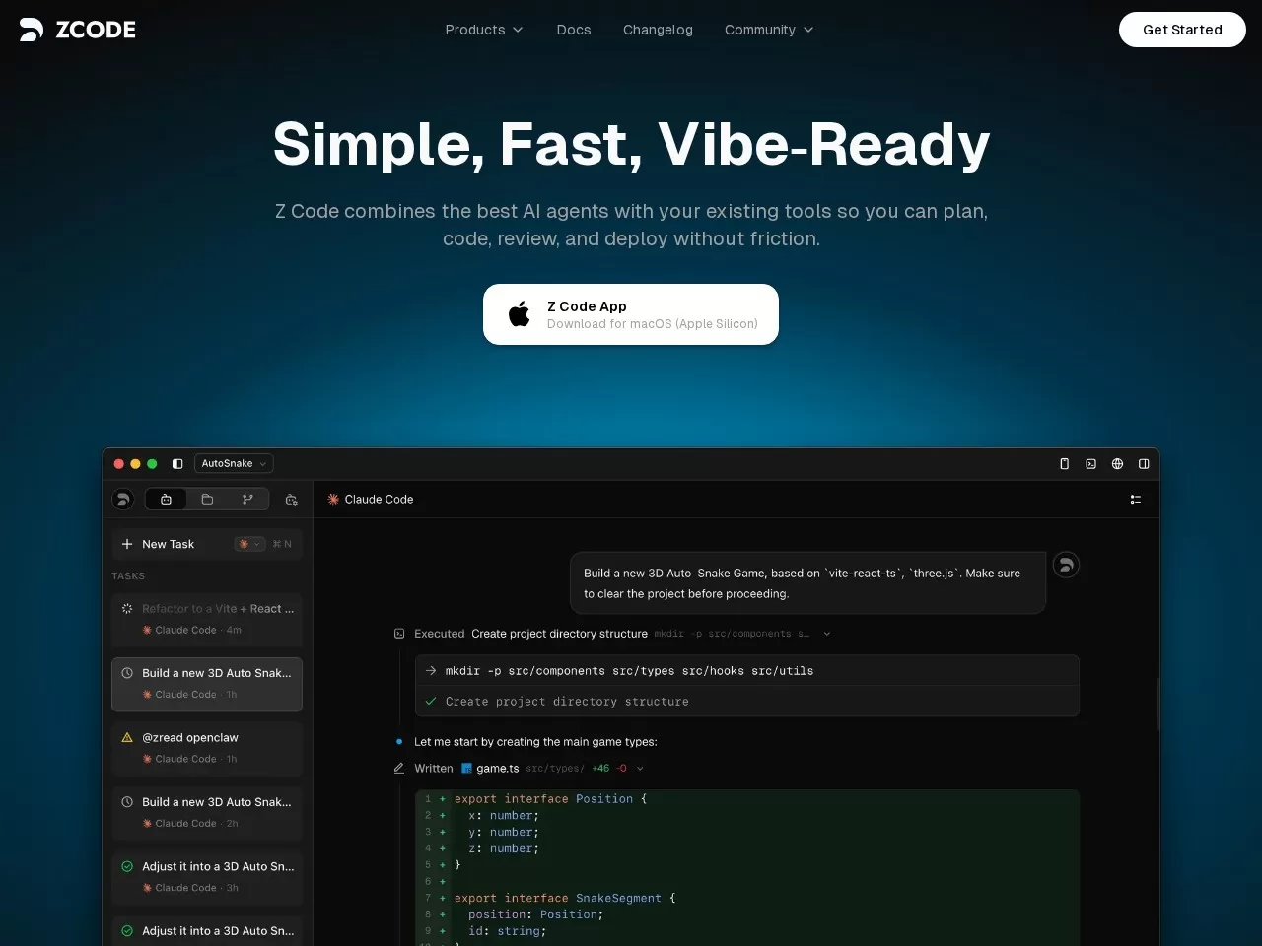Screen dimensions: 1262x946
Task: Click the "Simple, Fast, Vibe-Ready" heading
Action: click(x=631, y=144)
